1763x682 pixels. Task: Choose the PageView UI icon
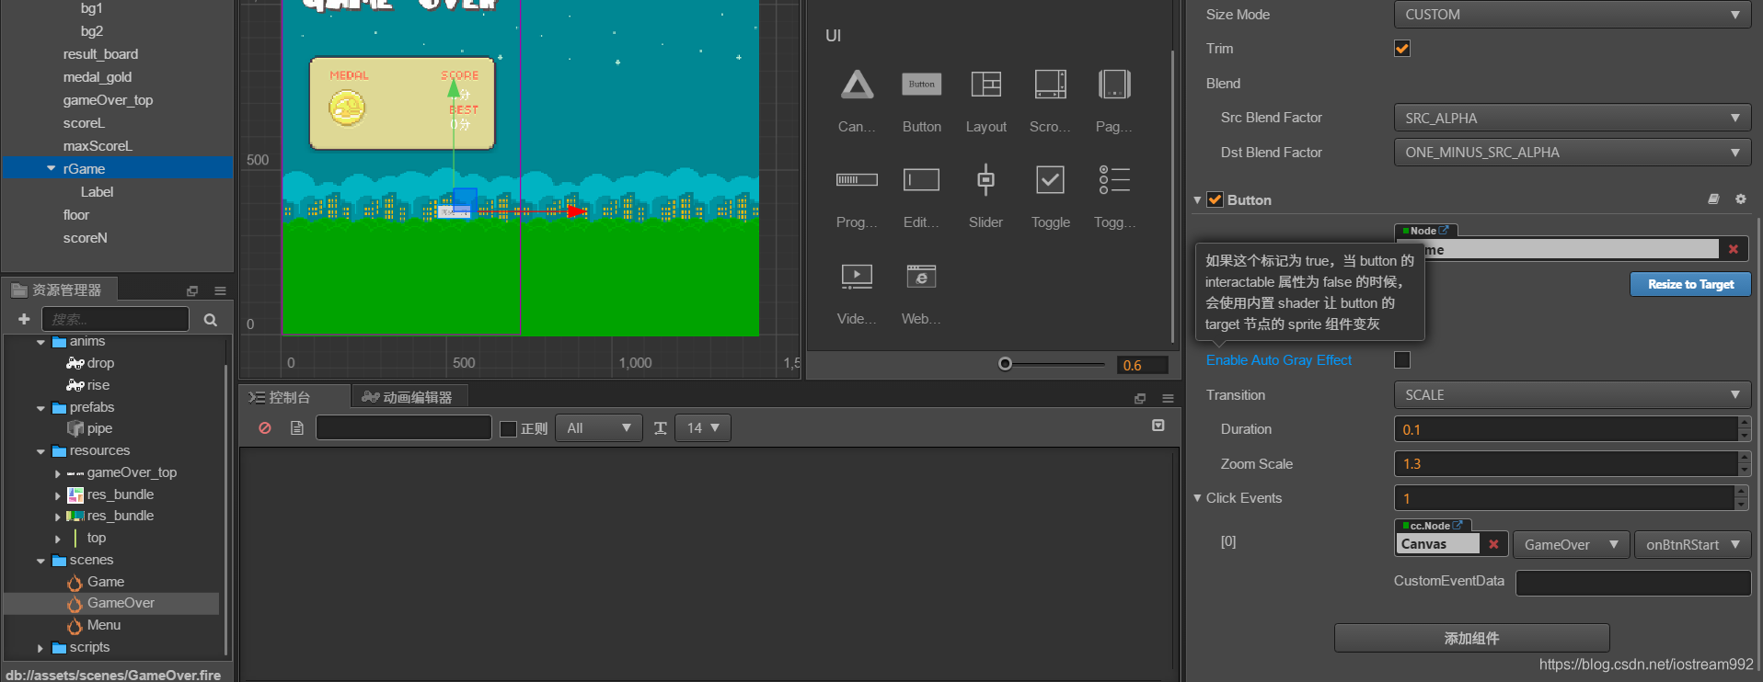1114,85
